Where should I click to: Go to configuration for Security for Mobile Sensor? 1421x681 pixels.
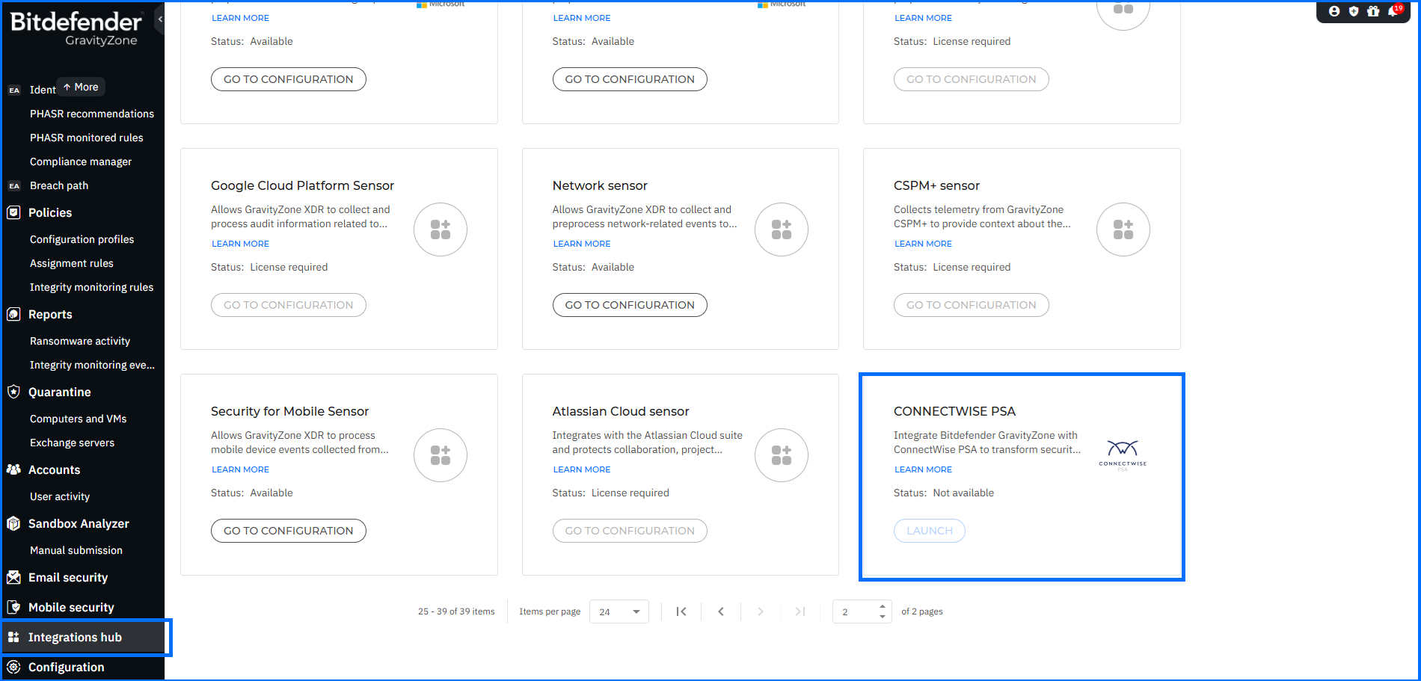coord(288,531)
